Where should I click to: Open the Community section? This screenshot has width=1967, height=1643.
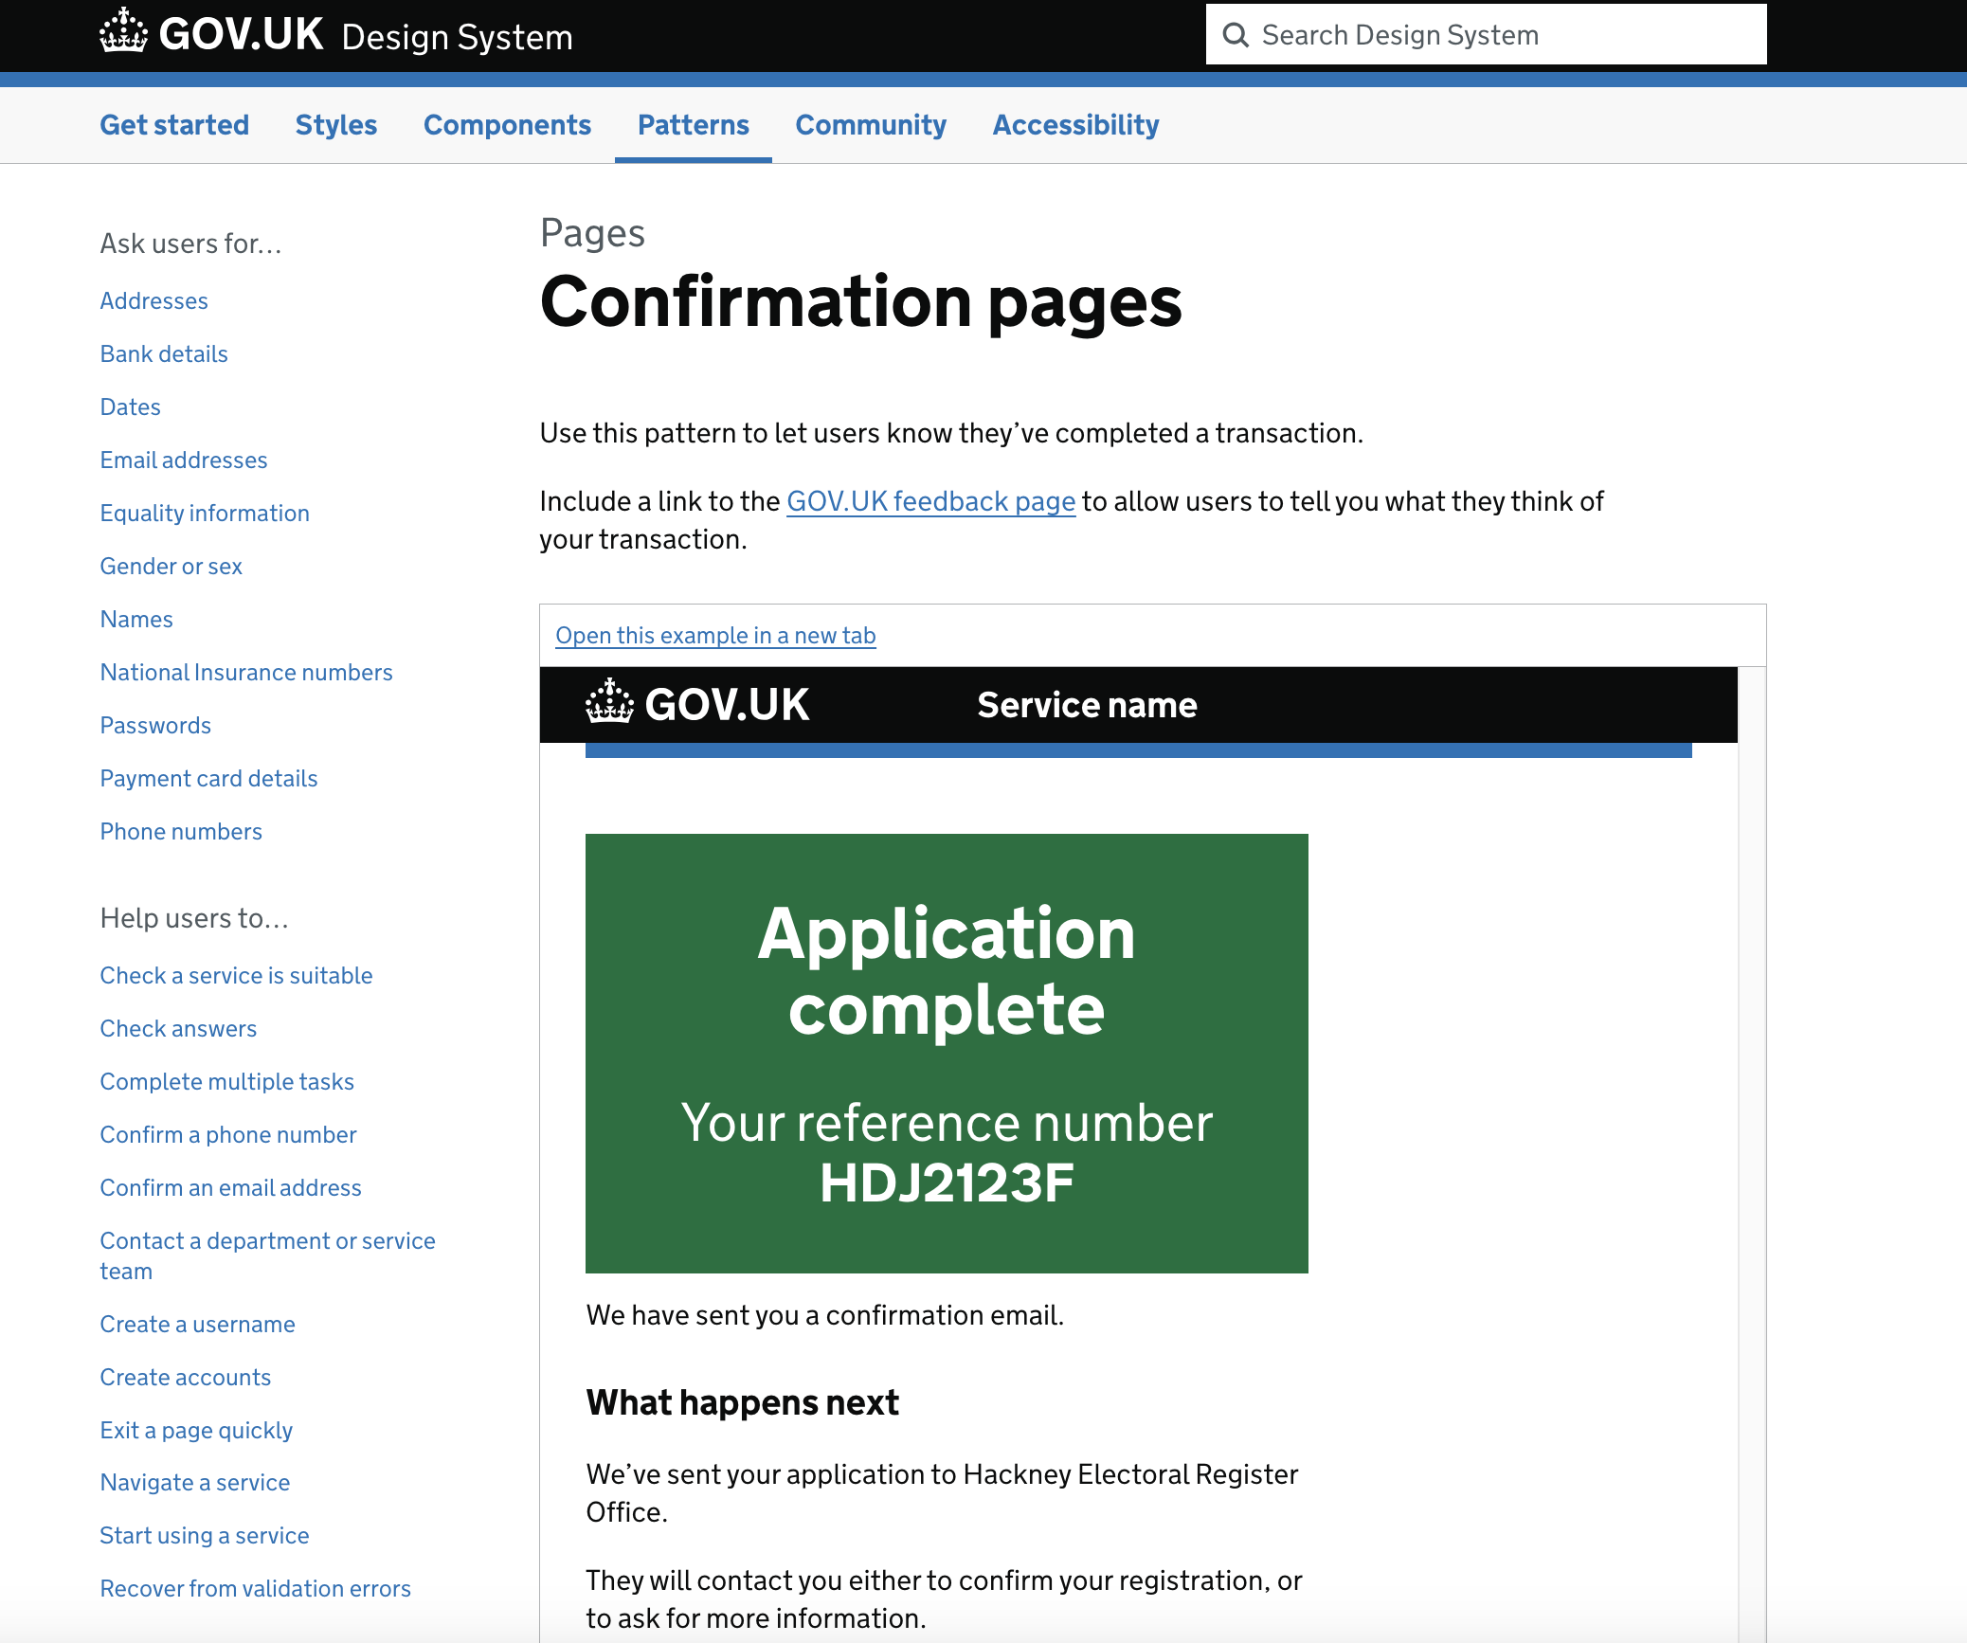pyautogui.click(x=870, y=125)
